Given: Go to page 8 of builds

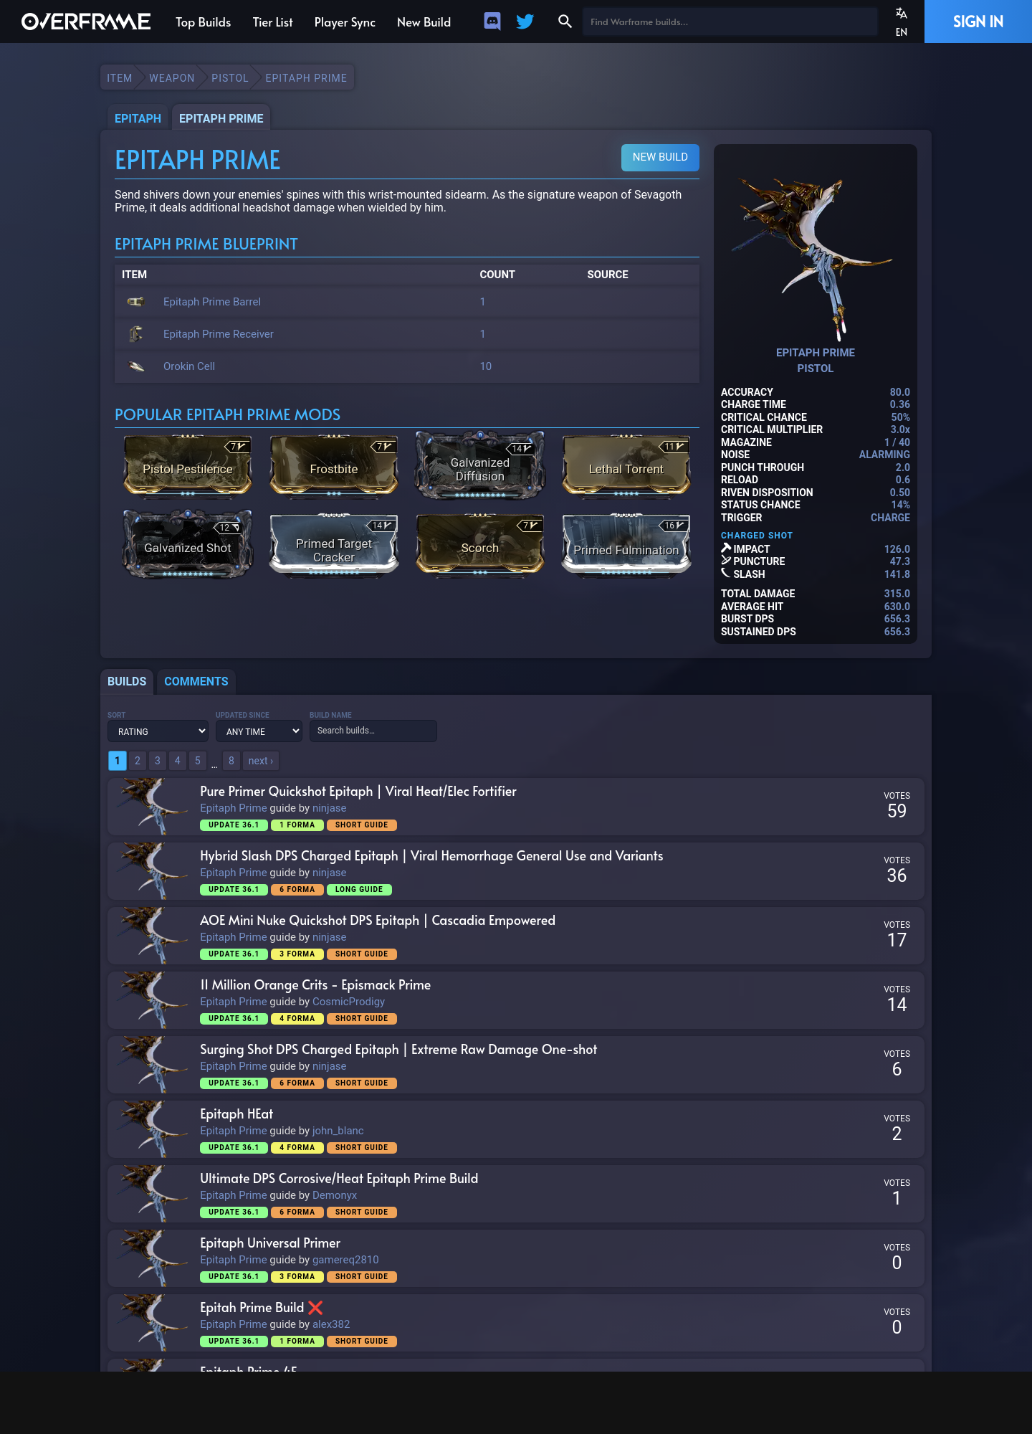Looking at the screenshot, I should point(231,761).
